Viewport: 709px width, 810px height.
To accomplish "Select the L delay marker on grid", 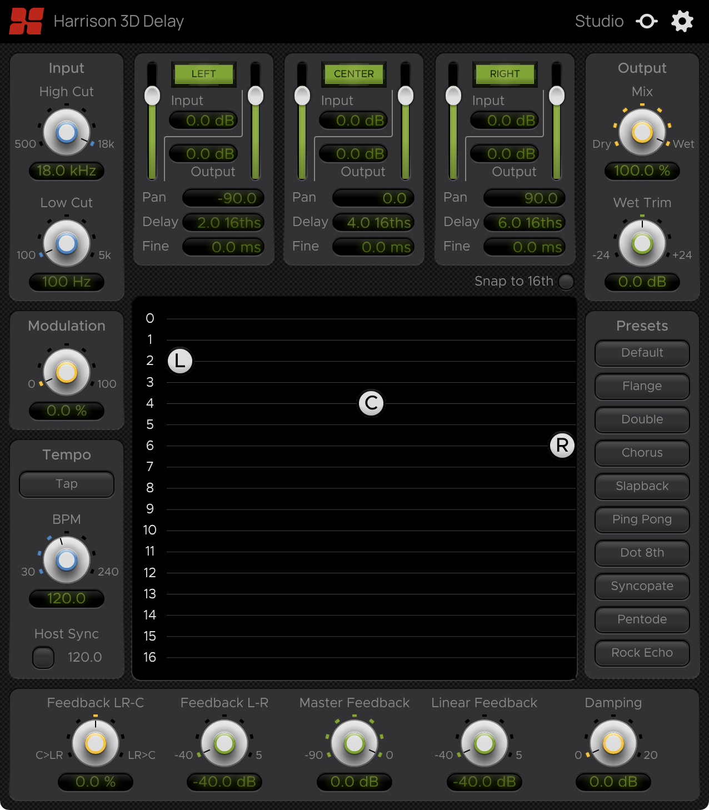I will (x=180, y=361).
